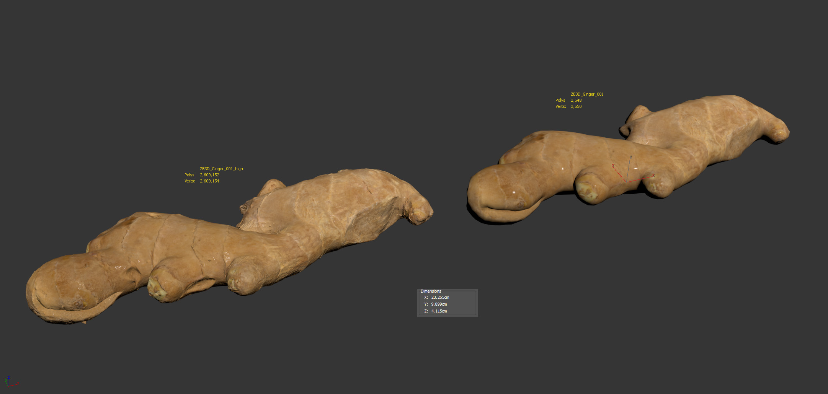Viewport: 828px width, 394px height.
Task: Click the ZB3D_Ginger_001 name label
Action: coord(587,94)
